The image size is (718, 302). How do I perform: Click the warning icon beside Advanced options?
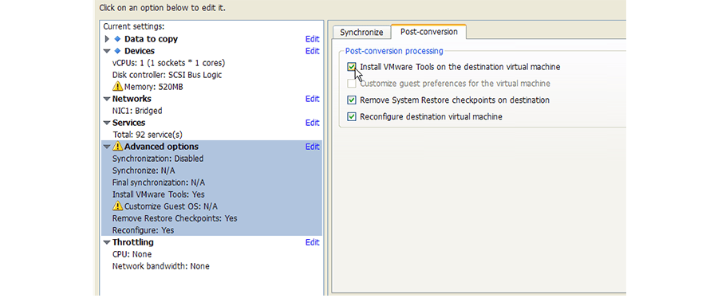118,147
